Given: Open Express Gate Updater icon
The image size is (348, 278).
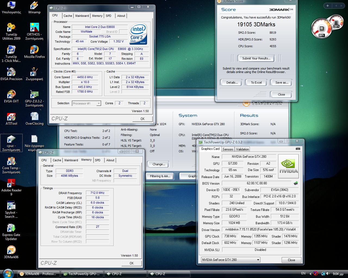Looking at the screenshot, I should tap(11, 232).
